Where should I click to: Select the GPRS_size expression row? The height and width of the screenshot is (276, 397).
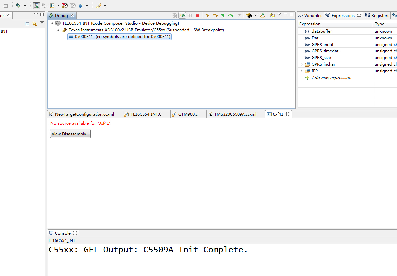point(347,58)
